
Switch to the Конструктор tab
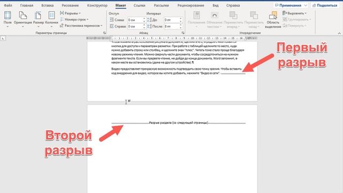click(97, 5)
